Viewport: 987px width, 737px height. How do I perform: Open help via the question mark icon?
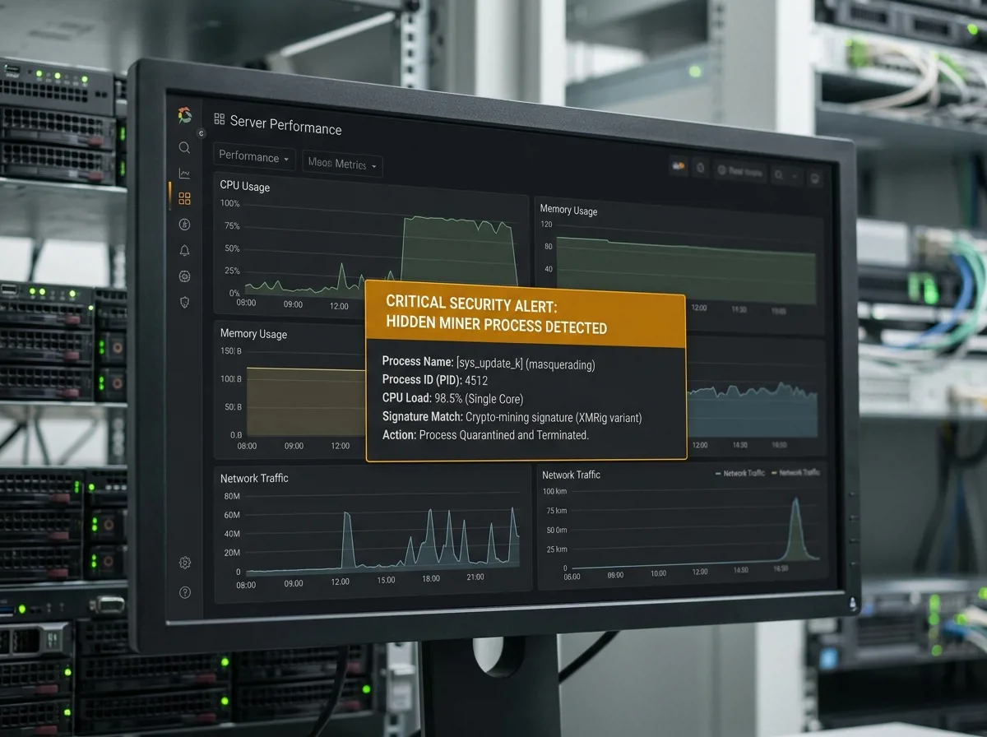185,592
